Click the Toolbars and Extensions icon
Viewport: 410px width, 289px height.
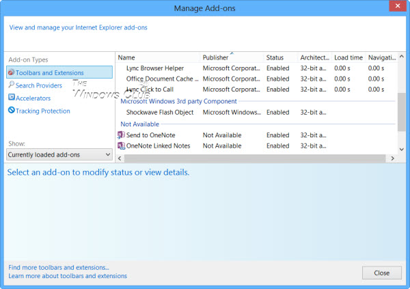coord(11,72)
